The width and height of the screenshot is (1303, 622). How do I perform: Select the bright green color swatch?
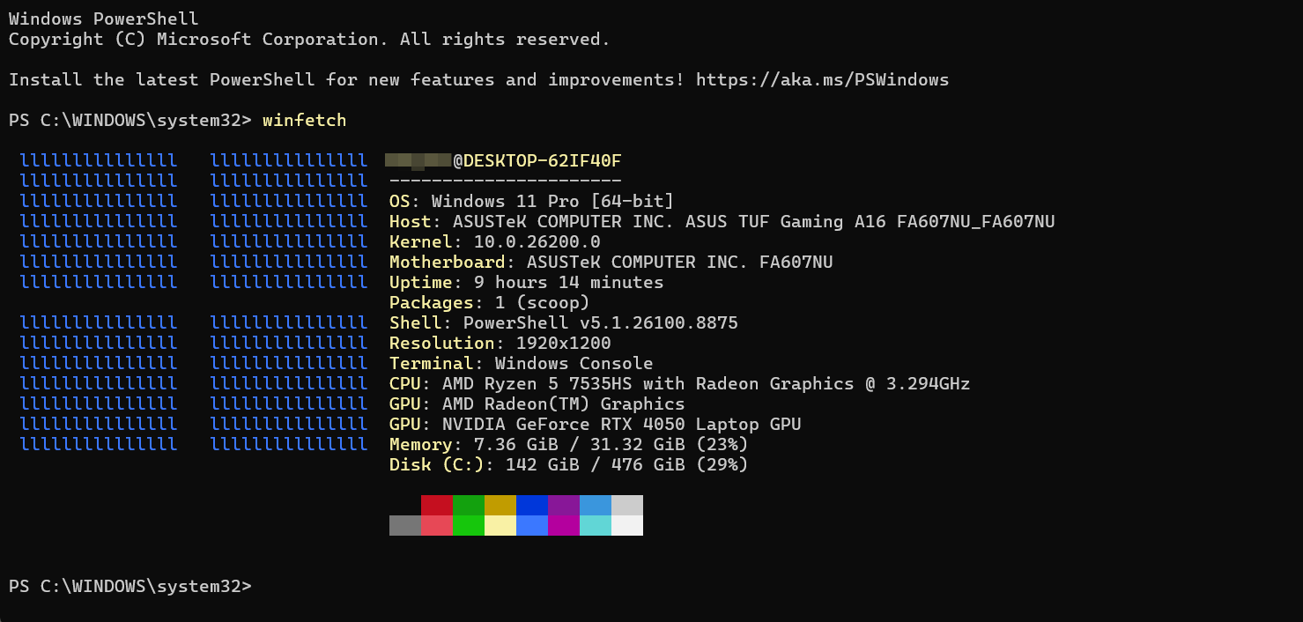(469, 525)
